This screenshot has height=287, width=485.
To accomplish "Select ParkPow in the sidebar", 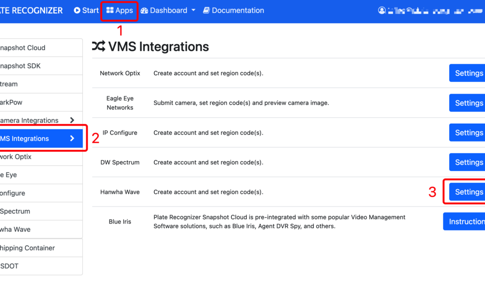I will click(x=11, y=102).
